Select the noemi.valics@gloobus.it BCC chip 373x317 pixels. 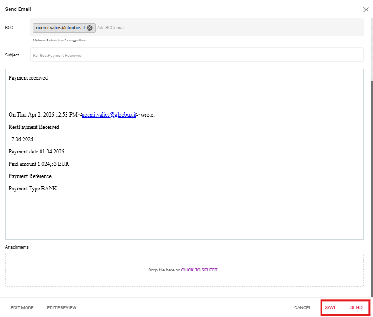60,28
